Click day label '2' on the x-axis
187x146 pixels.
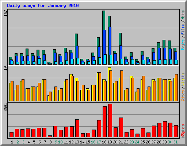(18, 142)
